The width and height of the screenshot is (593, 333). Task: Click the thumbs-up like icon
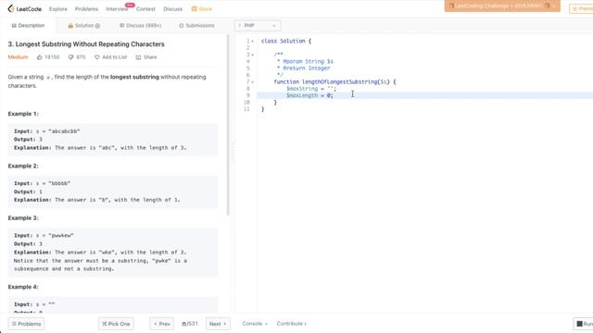click(40, 57)
